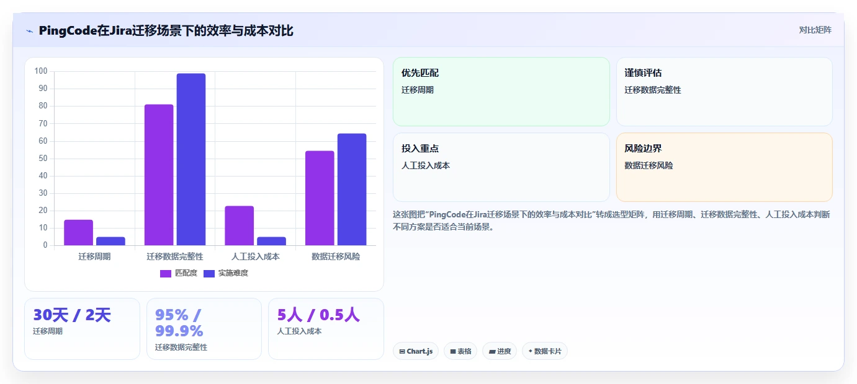Click the 表格 tag chip
857x384 pixels.
pos(460,351)
